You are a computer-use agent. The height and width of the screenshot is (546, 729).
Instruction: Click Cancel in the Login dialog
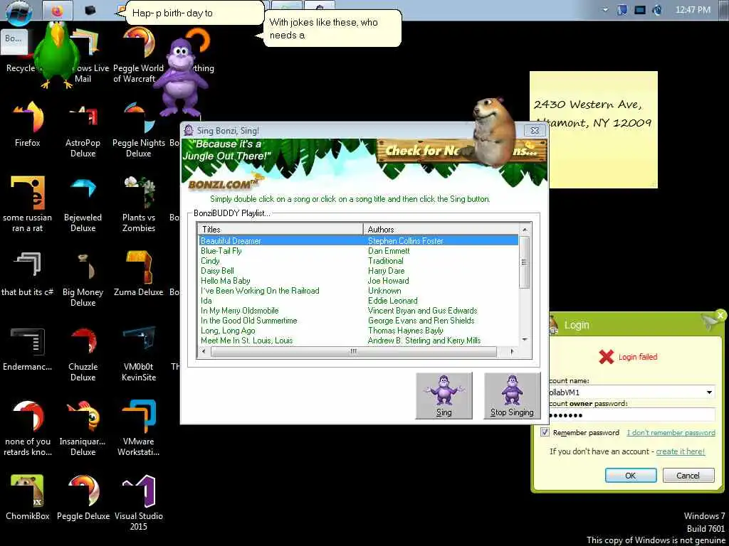[x=688, y=476]
